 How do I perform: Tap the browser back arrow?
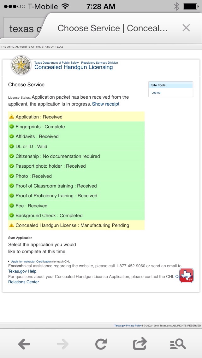pos(24,344)
